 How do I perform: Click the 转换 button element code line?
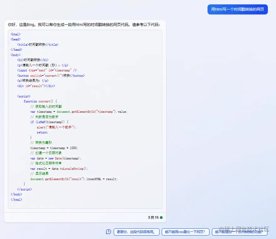point(51,75)
